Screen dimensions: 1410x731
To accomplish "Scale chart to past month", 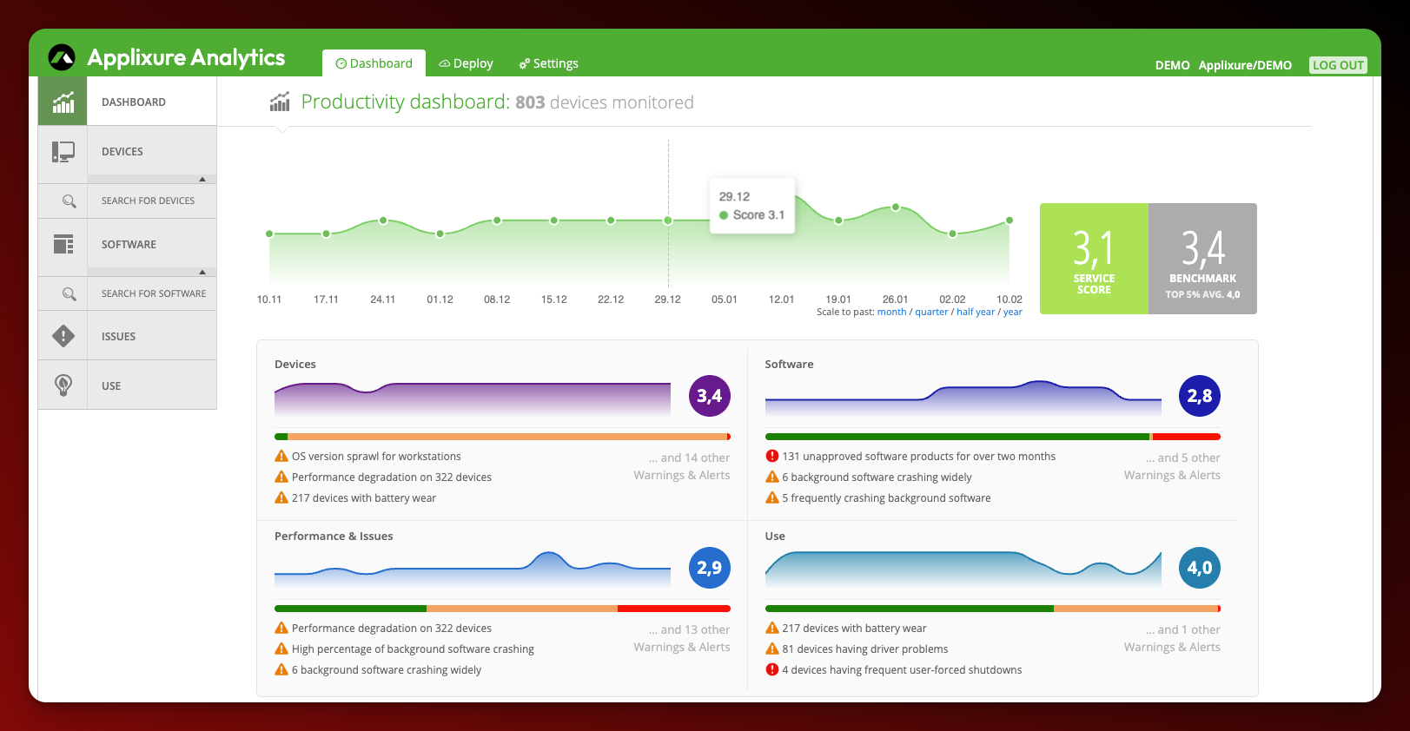I will [x=891, y=312].
